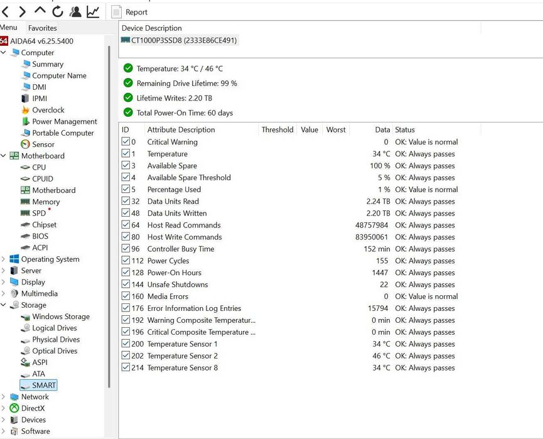This screenshot has height=439, width=543.
Task: Open Windows Storage drive icon
Action: pos(25,317)
